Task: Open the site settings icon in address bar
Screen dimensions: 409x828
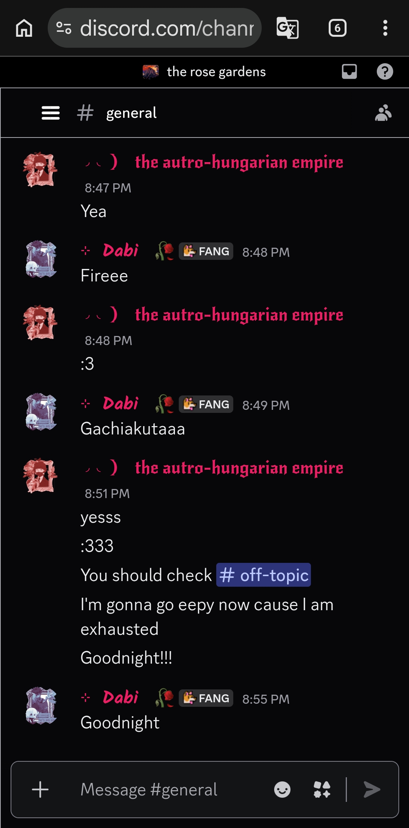Action: coord(64,28)
